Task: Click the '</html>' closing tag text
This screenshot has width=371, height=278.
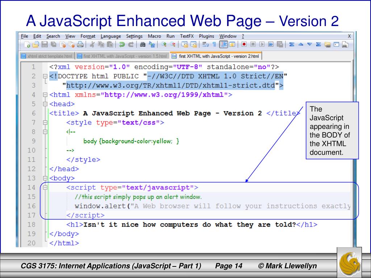Action: 64,243
